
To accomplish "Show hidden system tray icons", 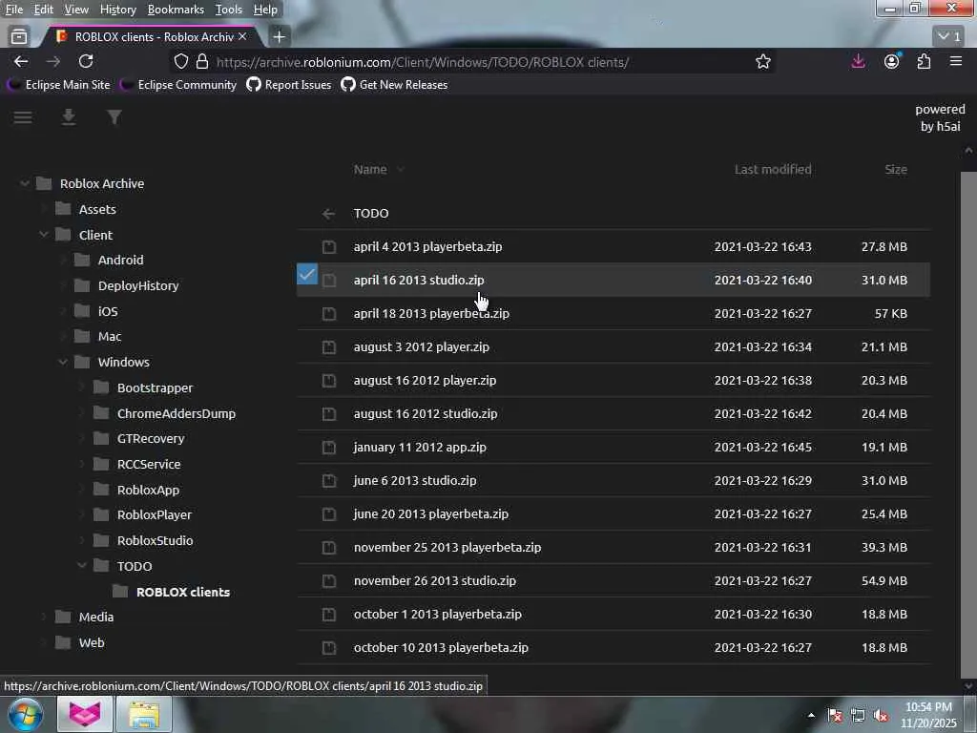I will point(811,716).
